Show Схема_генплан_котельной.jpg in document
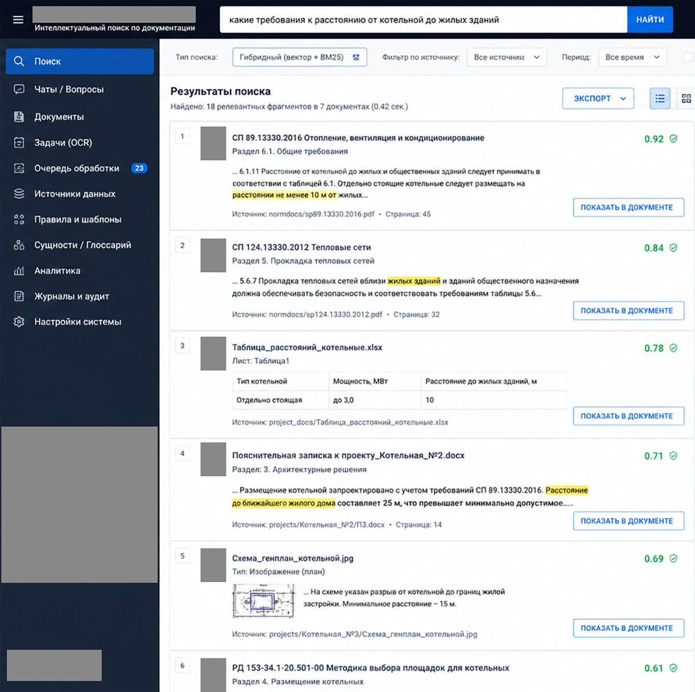 [629, 629]
